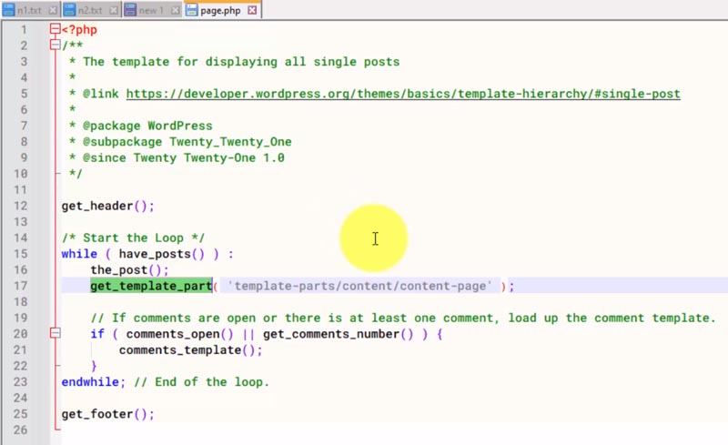Open the developer.wordpress.org template-hierarchy link
The width and height of the screenshot is (728, 445).
403,94
